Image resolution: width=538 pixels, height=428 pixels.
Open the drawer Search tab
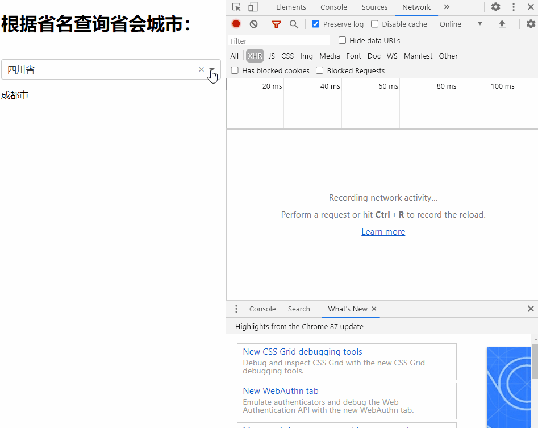pos(299,309)
